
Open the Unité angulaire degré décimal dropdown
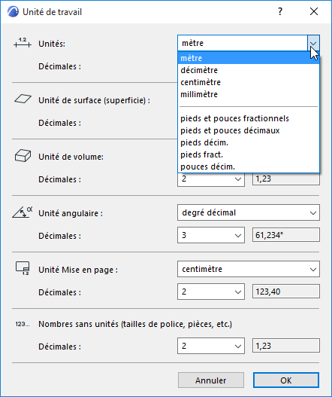click(x=249, y=212)
